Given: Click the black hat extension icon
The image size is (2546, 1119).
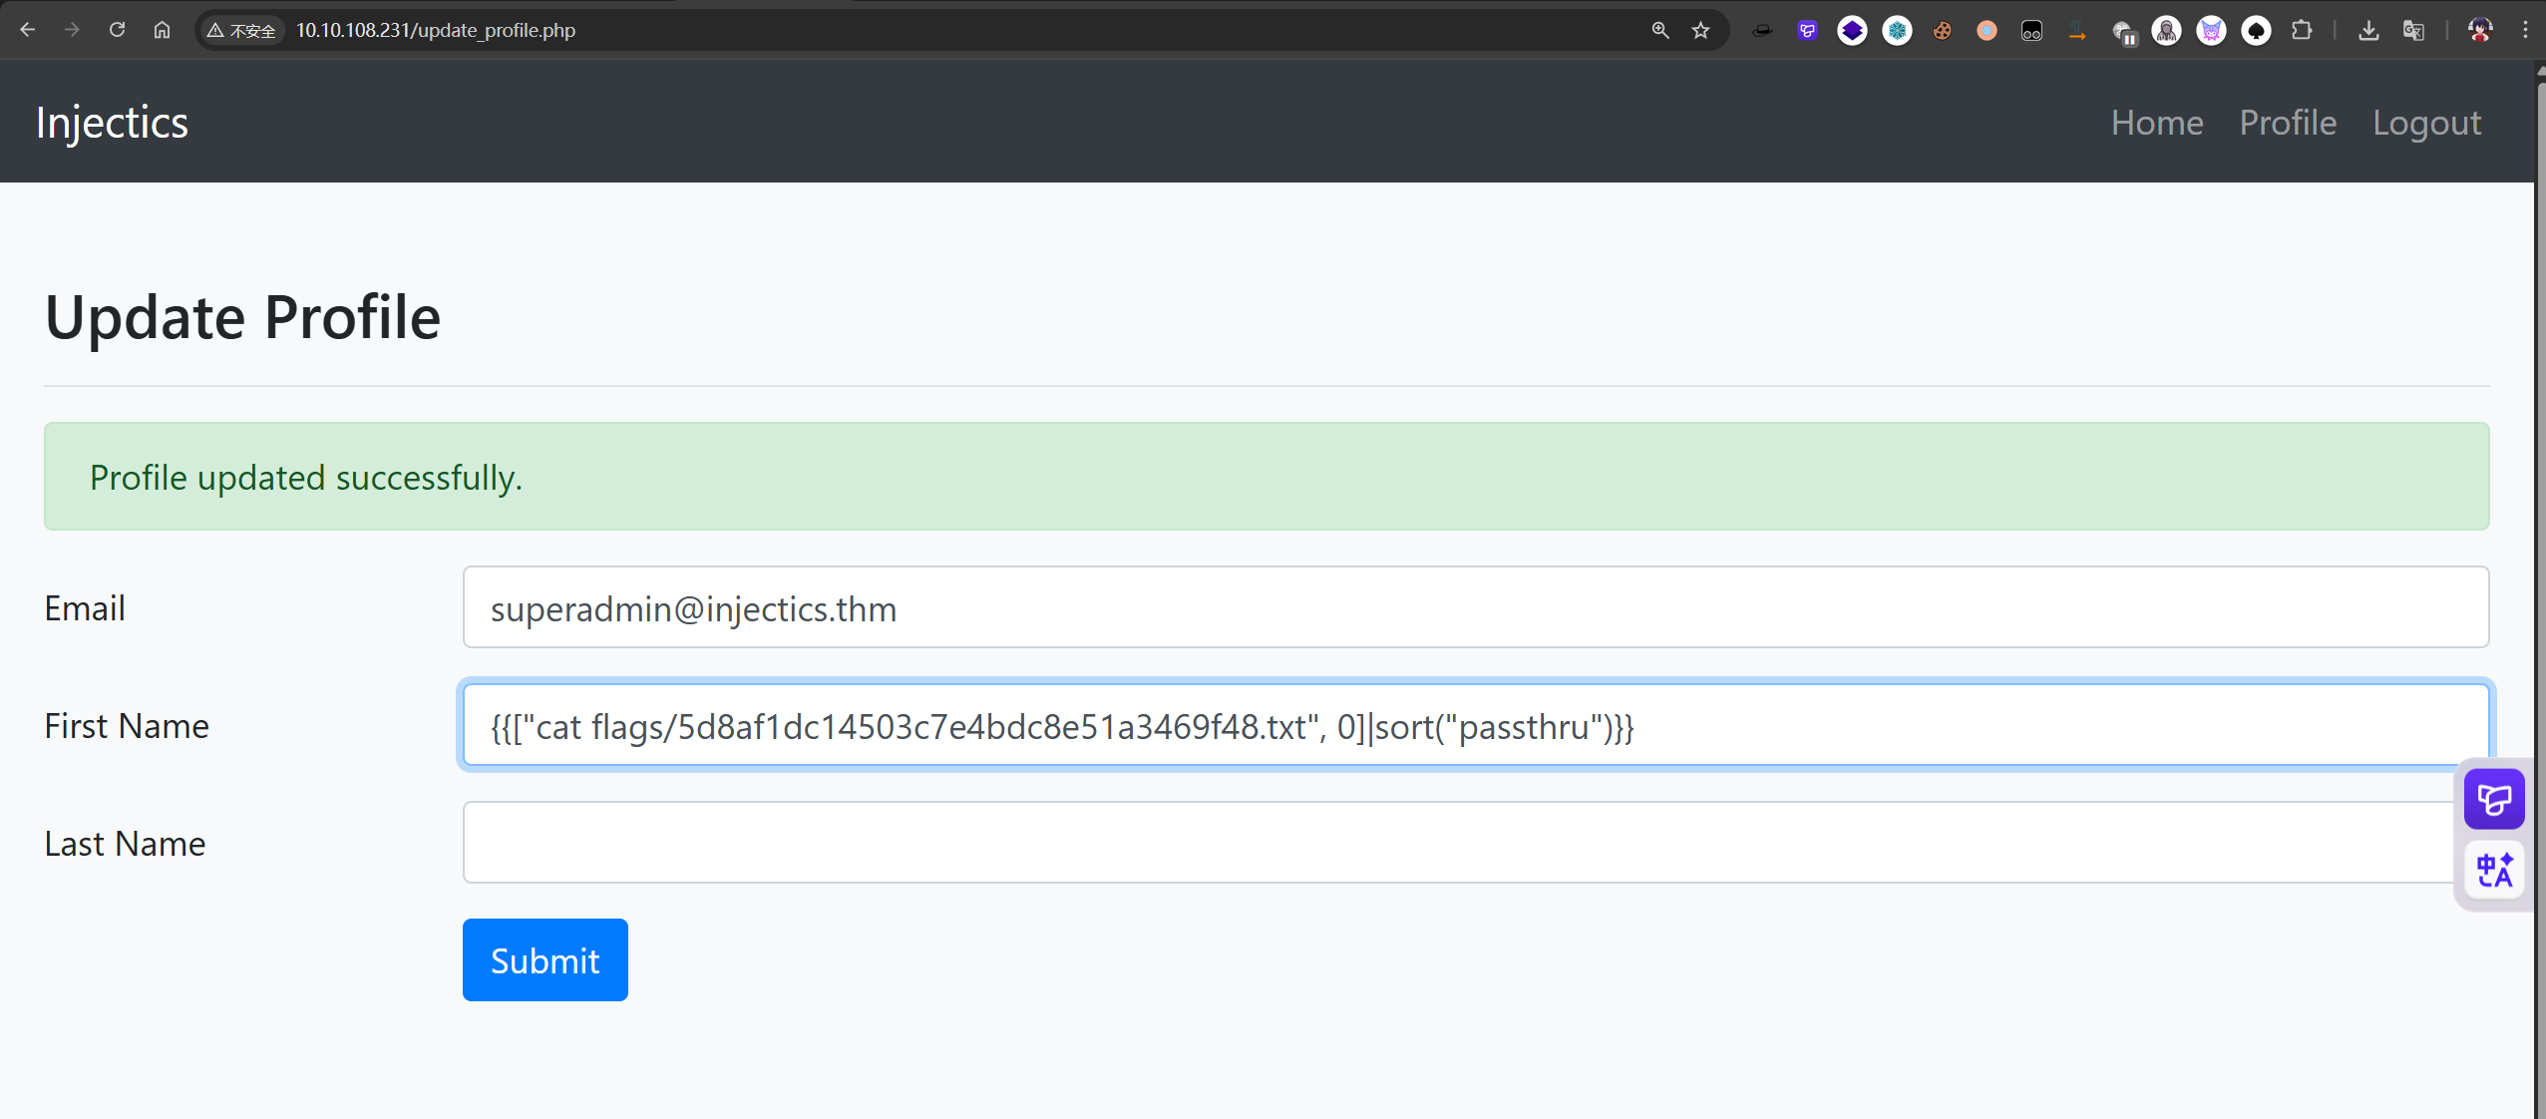Looking at the screenshot, I should [1762, 31].
